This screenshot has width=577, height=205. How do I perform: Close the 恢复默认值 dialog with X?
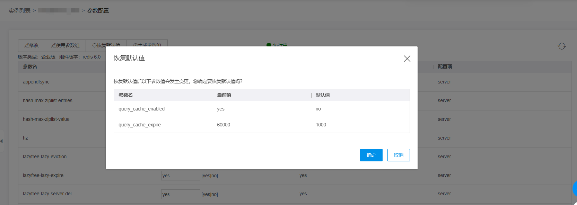407,59
